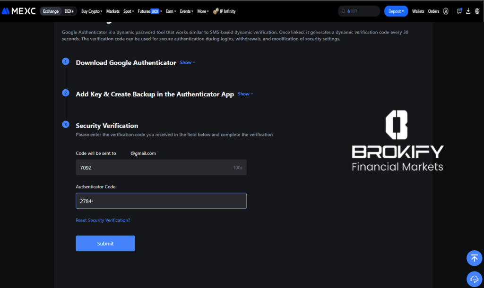Expand the Download Google Authenticator step
Screen dimensions: 484x288
187,62
